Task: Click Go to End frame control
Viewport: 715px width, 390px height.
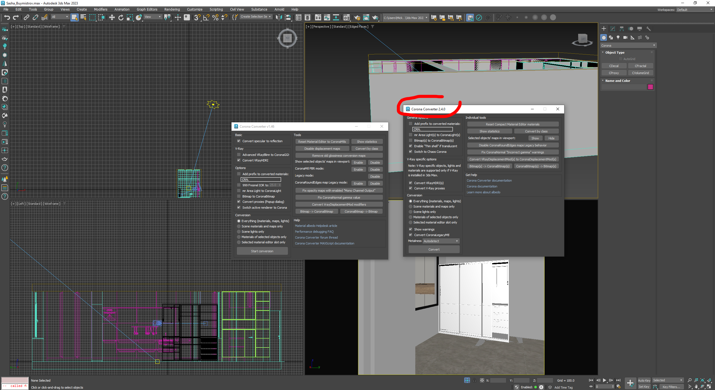Action: (x=618, y=380)
